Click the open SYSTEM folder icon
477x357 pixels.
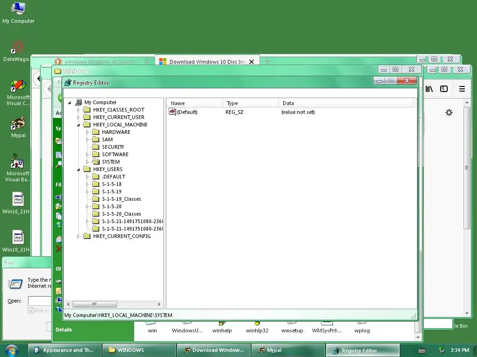coord(96,162)
